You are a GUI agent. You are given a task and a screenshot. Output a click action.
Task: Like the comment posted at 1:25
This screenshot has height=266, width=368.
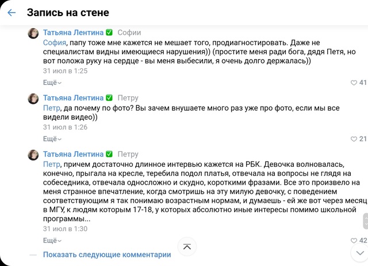[x=354, y=83]
